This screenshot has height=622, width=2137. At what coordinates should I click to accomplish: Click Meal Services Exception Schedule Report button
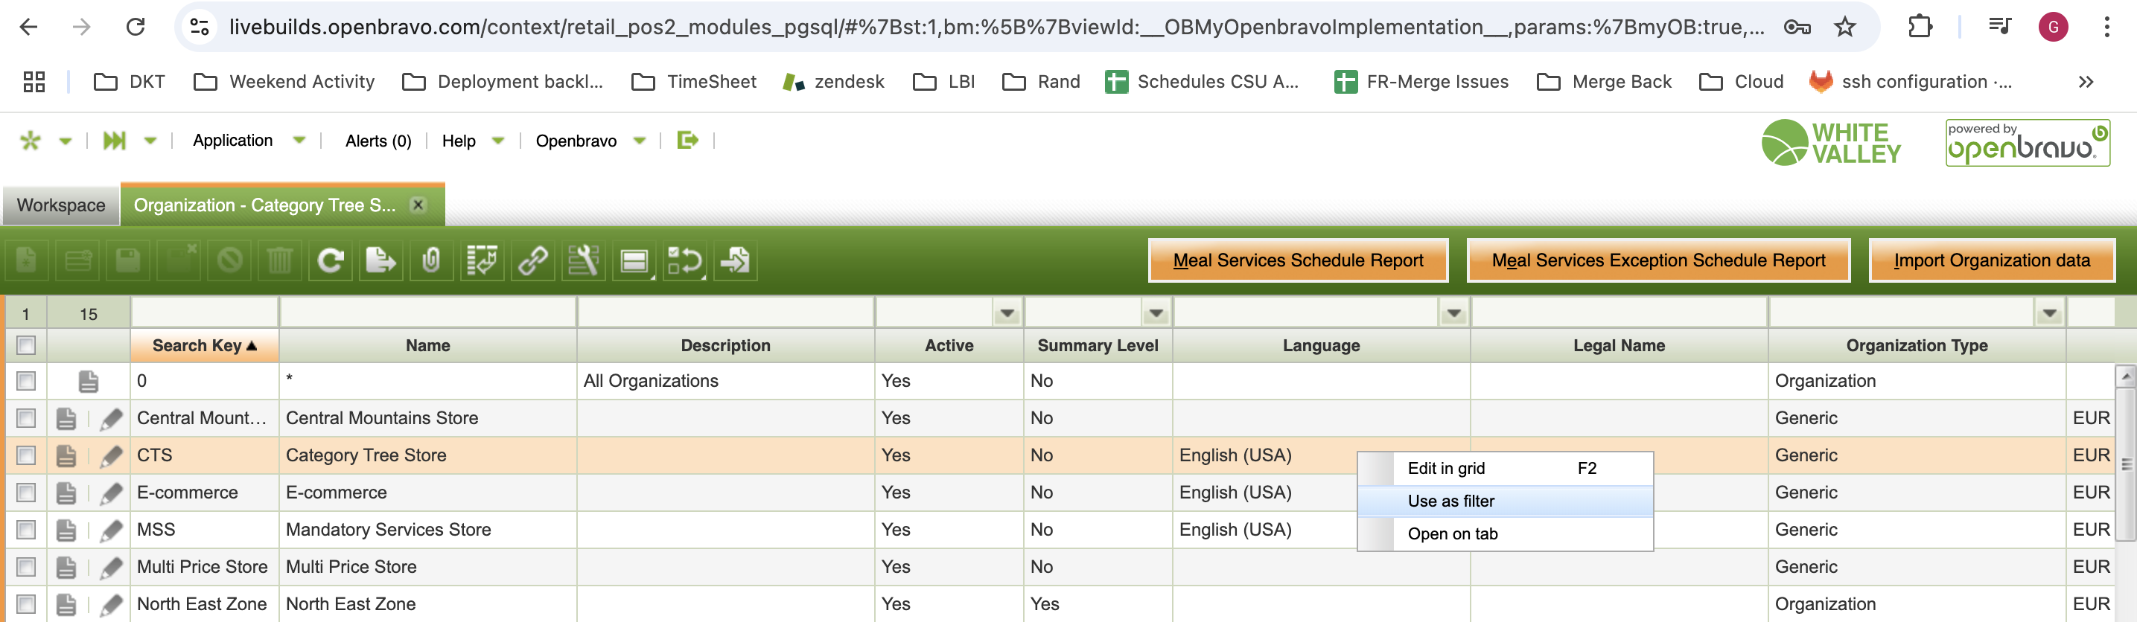point(1658,260)
